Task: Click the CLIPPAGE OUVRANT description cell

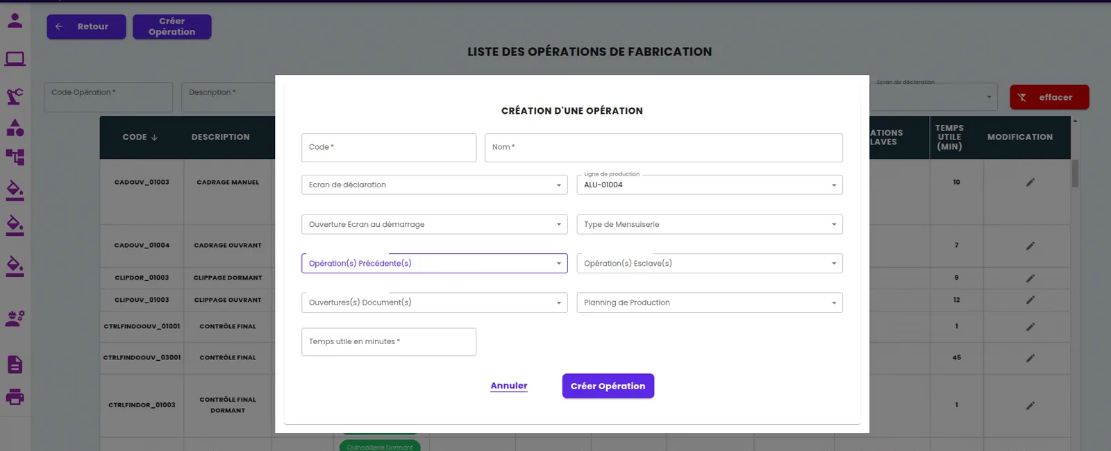Action: pyautogui.click(x=228, y=300)
